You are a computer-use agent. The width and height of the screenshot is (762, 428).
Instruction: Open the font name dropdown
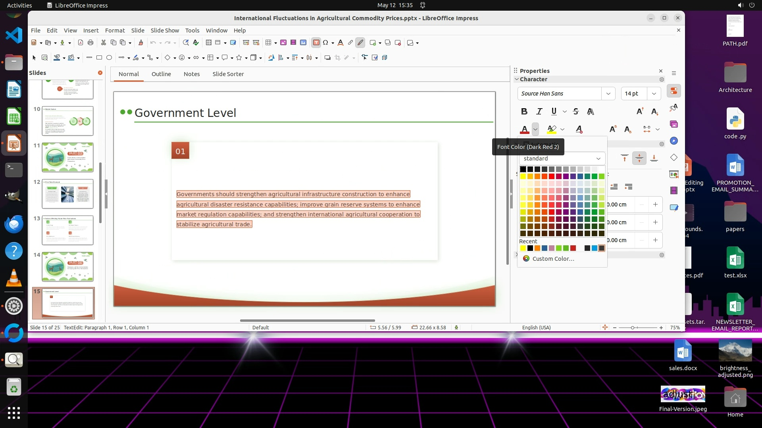(x=608, y=94)
